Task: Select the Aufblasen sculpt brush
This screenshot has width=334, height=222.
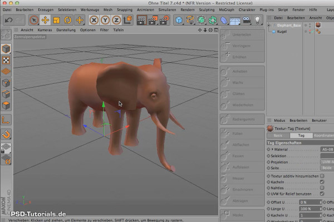Action: tap(242, 167)
